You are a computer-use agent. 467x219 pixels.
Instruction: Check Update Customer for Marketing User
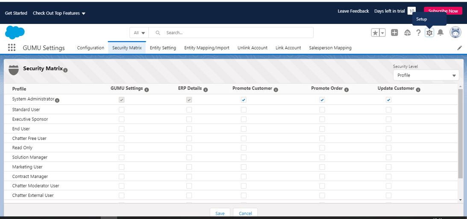click(x=388, y=167)
